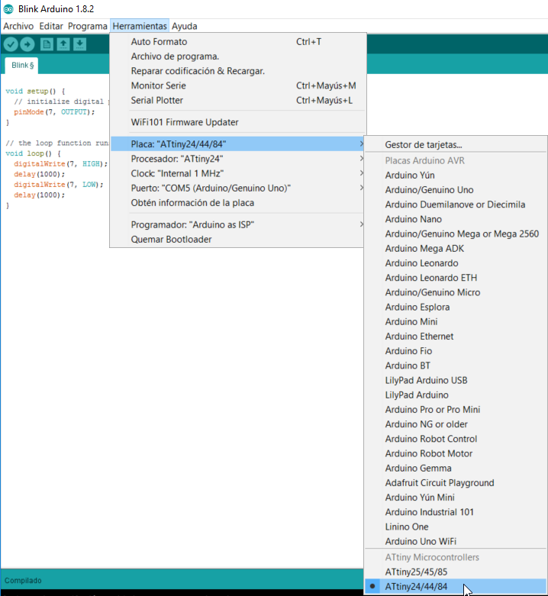
Task: Click the Compilado status text
Action: (x=23, y=581)
